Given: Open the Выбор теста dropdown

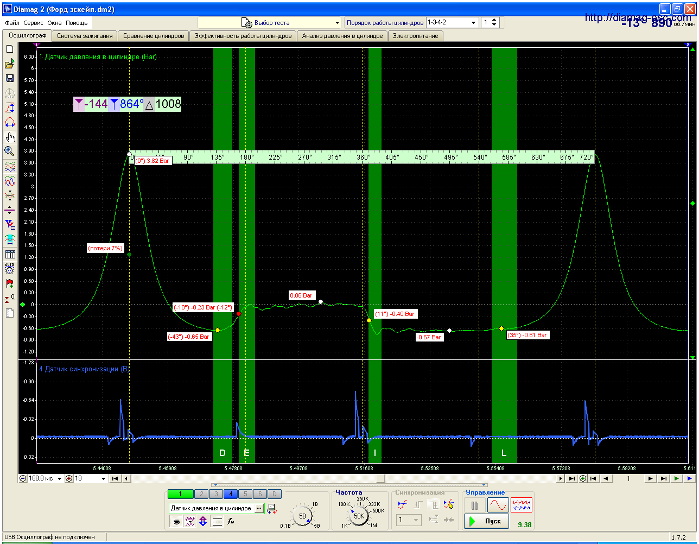Looking at the screenshot, I should [269, 23].
